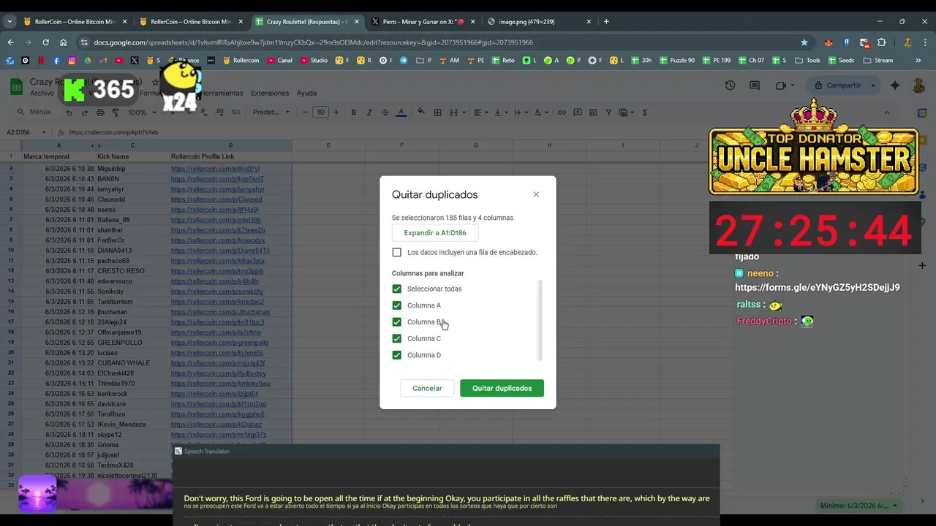This screenshot has height=526, width=936.
Task: Open a new browser tab
Action: click(x=606, y=22)
